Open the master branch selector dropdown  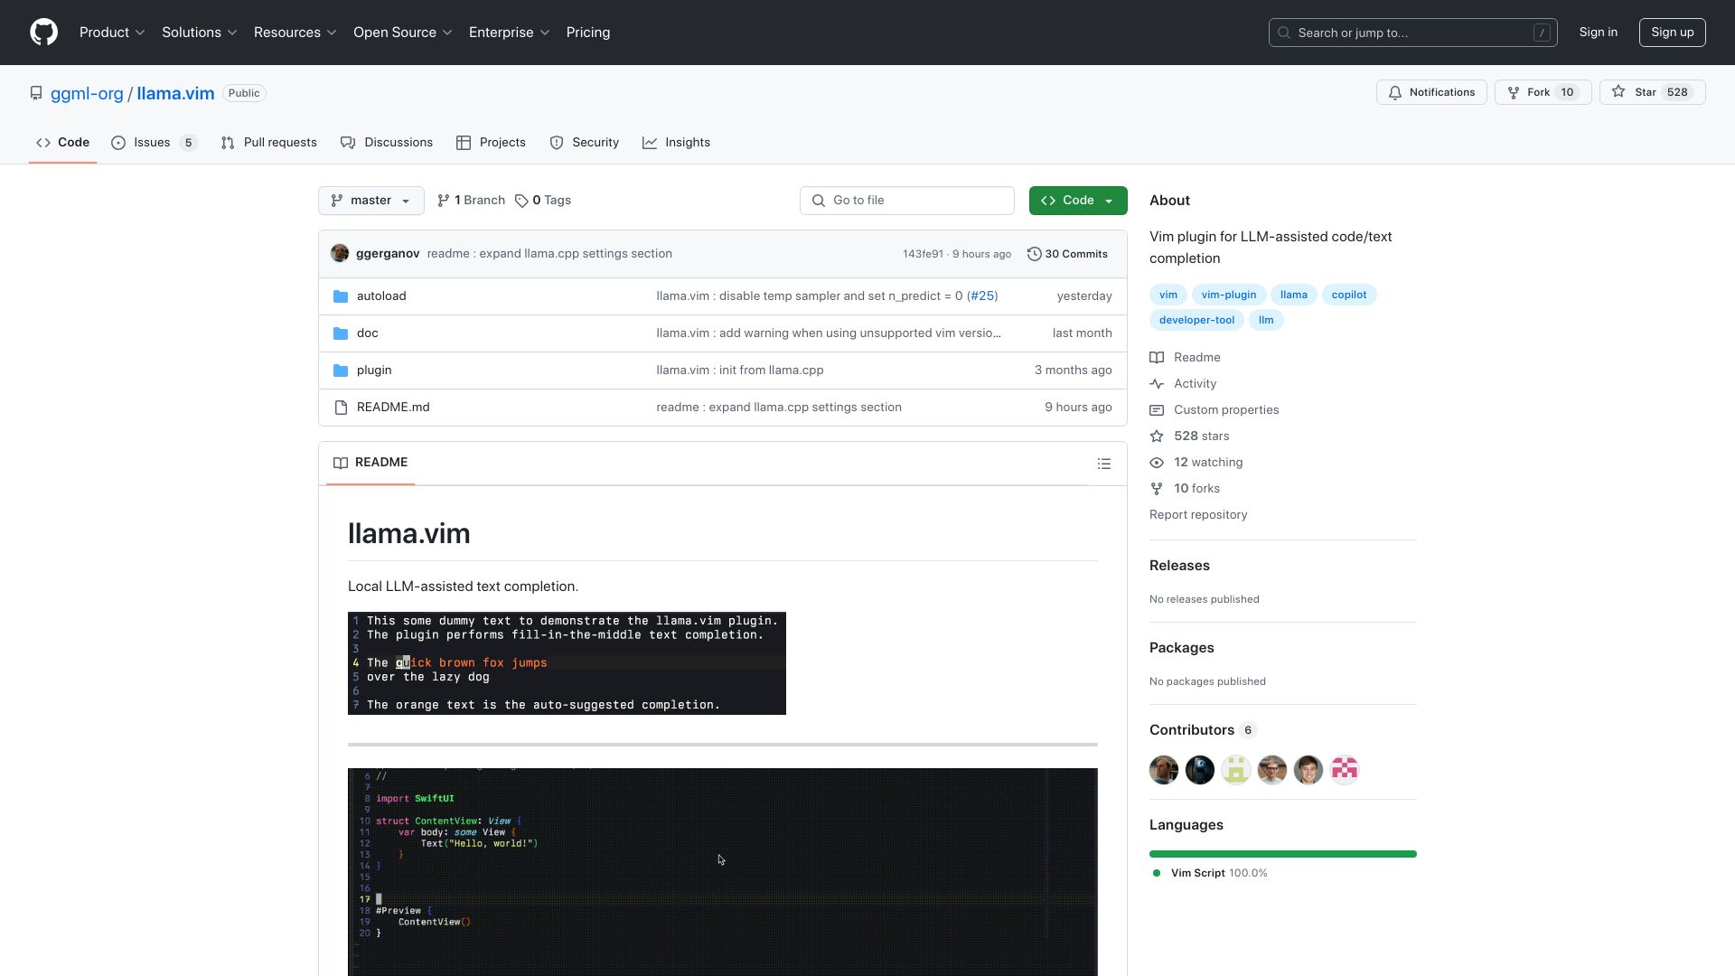coord(371,201)
